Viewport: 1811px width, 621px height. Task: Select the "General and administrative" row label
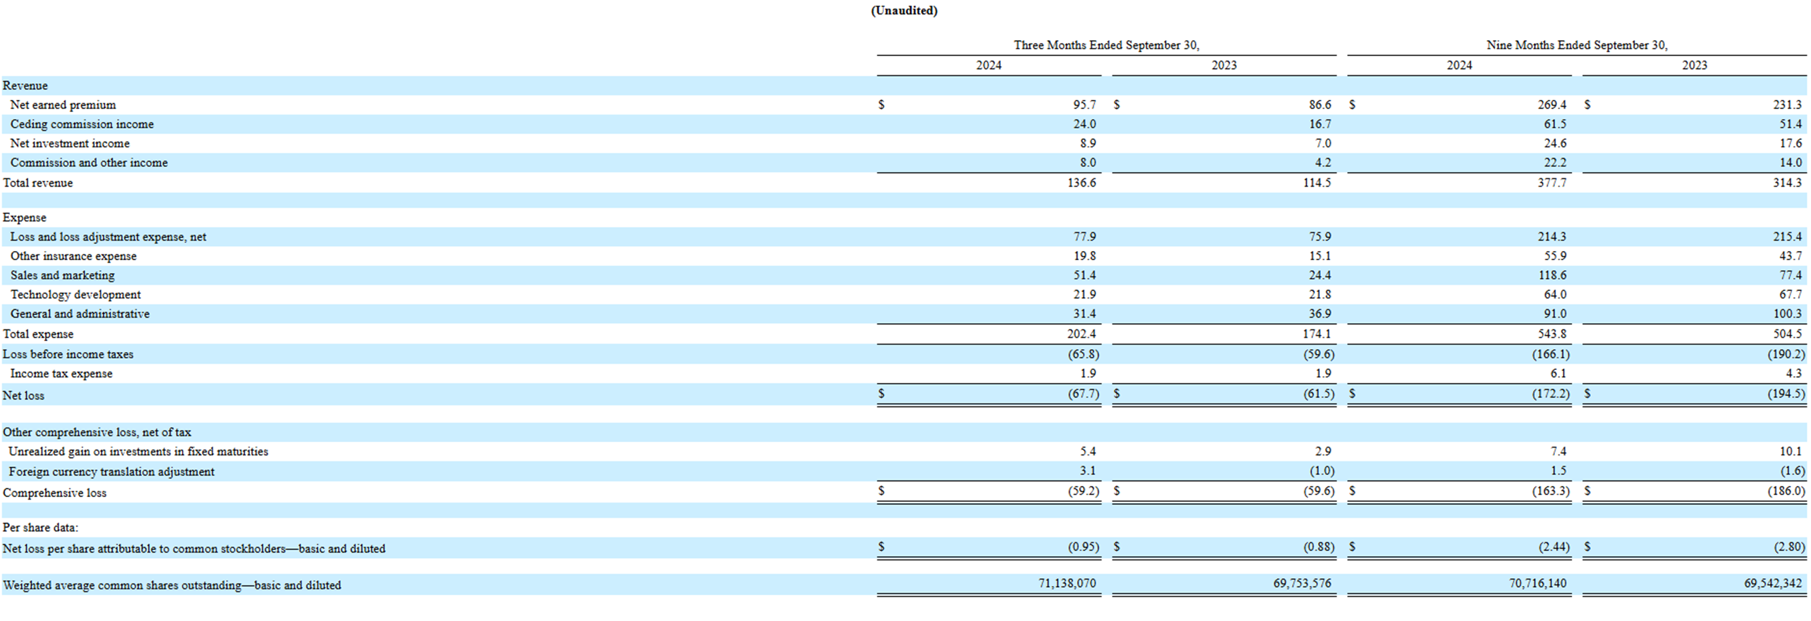[80, 314]
